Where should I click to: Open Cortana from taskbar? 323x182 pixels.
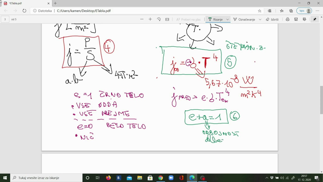click(88, 178)
